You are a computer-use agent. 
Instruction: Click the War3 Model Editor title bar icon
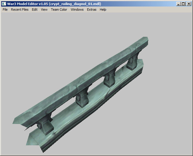(4, 4)
